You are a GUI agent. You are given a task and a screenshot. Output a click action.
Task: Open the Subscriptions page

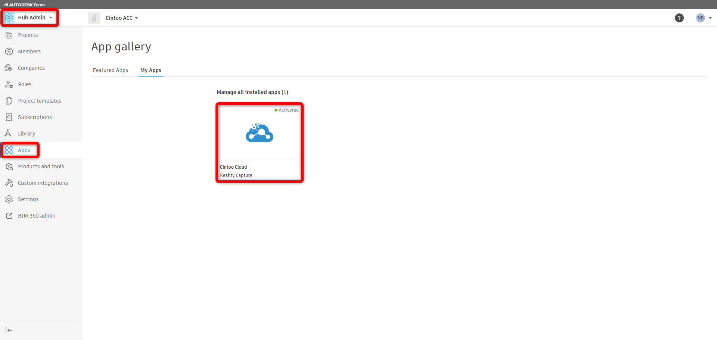[x=35, y=117]
